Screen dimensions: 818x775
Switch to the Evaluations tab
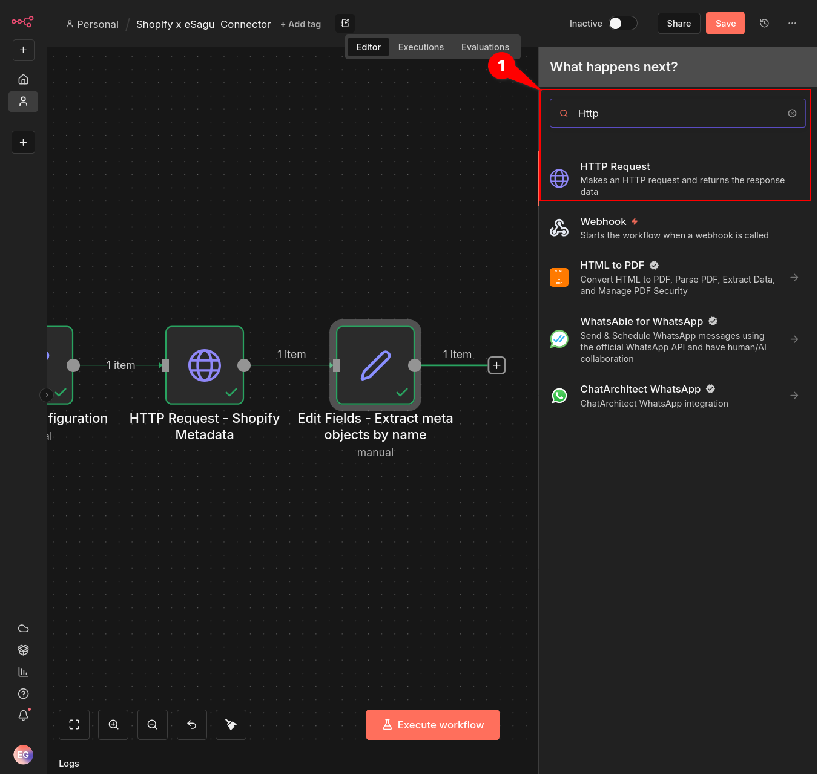click(x=485, y=47)
